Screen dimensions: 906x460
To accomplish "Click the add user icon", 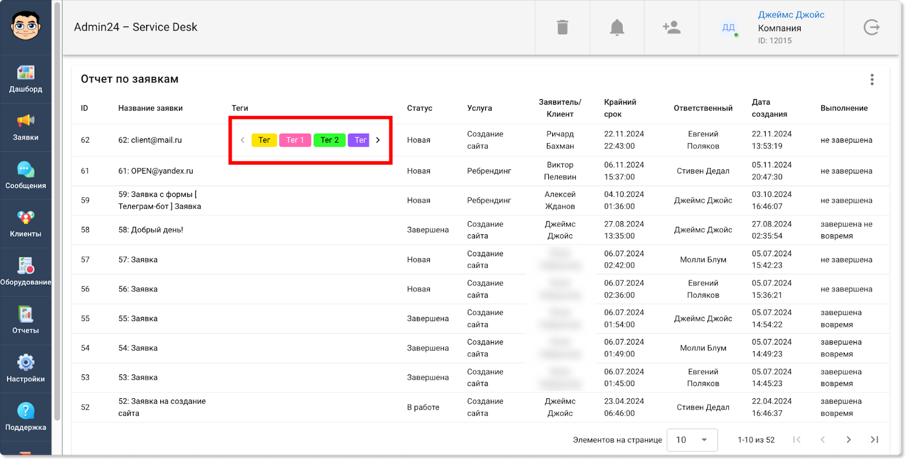I will pos(672,27).
